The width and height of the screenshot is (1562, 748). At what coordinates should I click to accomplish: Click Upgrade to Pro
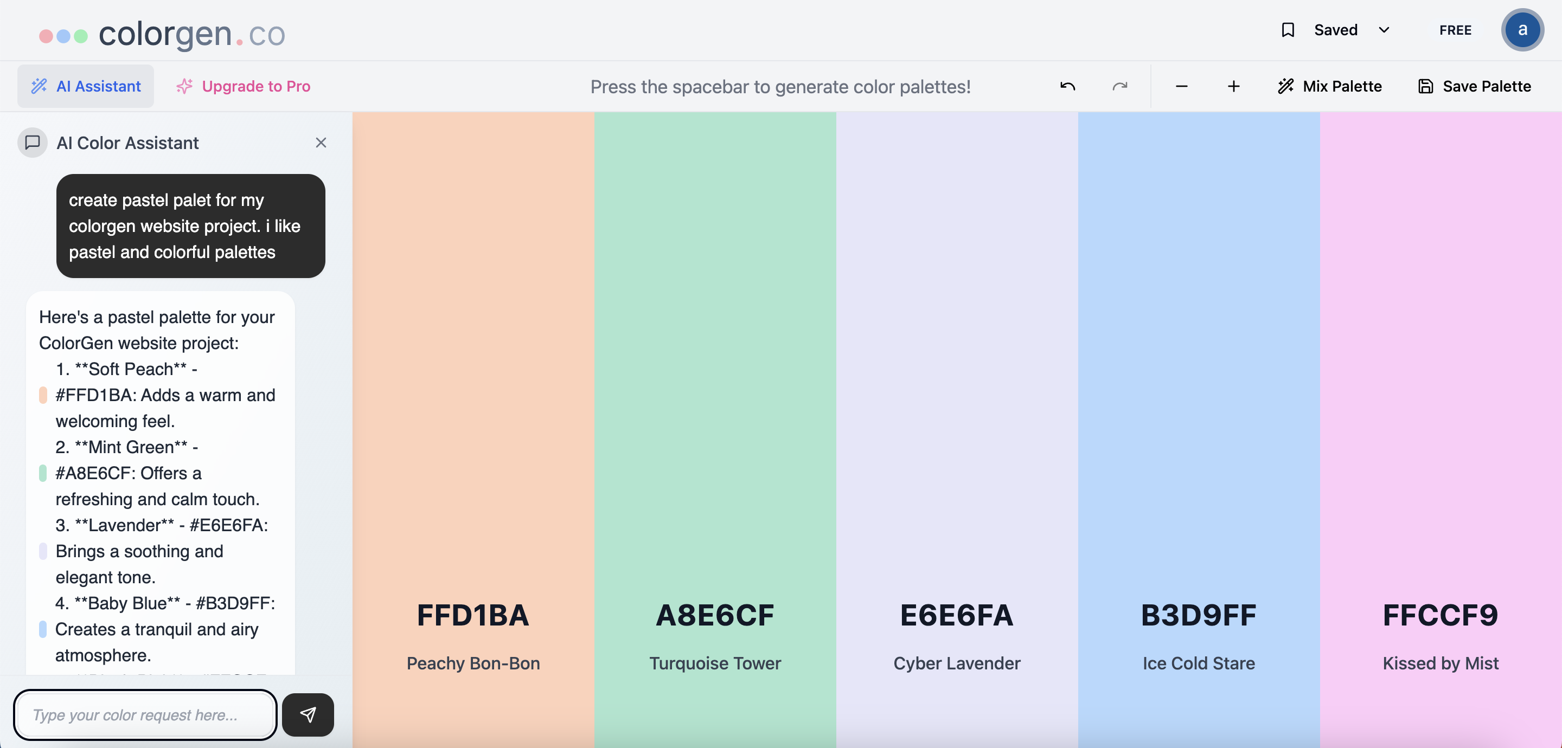[x=243, y=87]
